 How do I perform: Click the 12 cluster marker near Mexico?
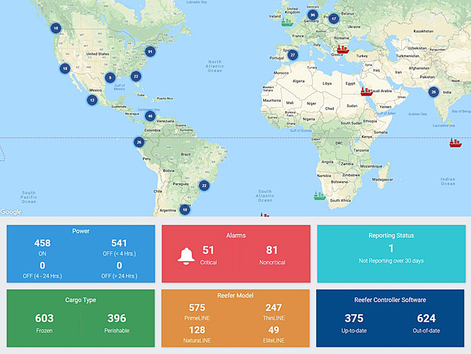coord(92,100)
